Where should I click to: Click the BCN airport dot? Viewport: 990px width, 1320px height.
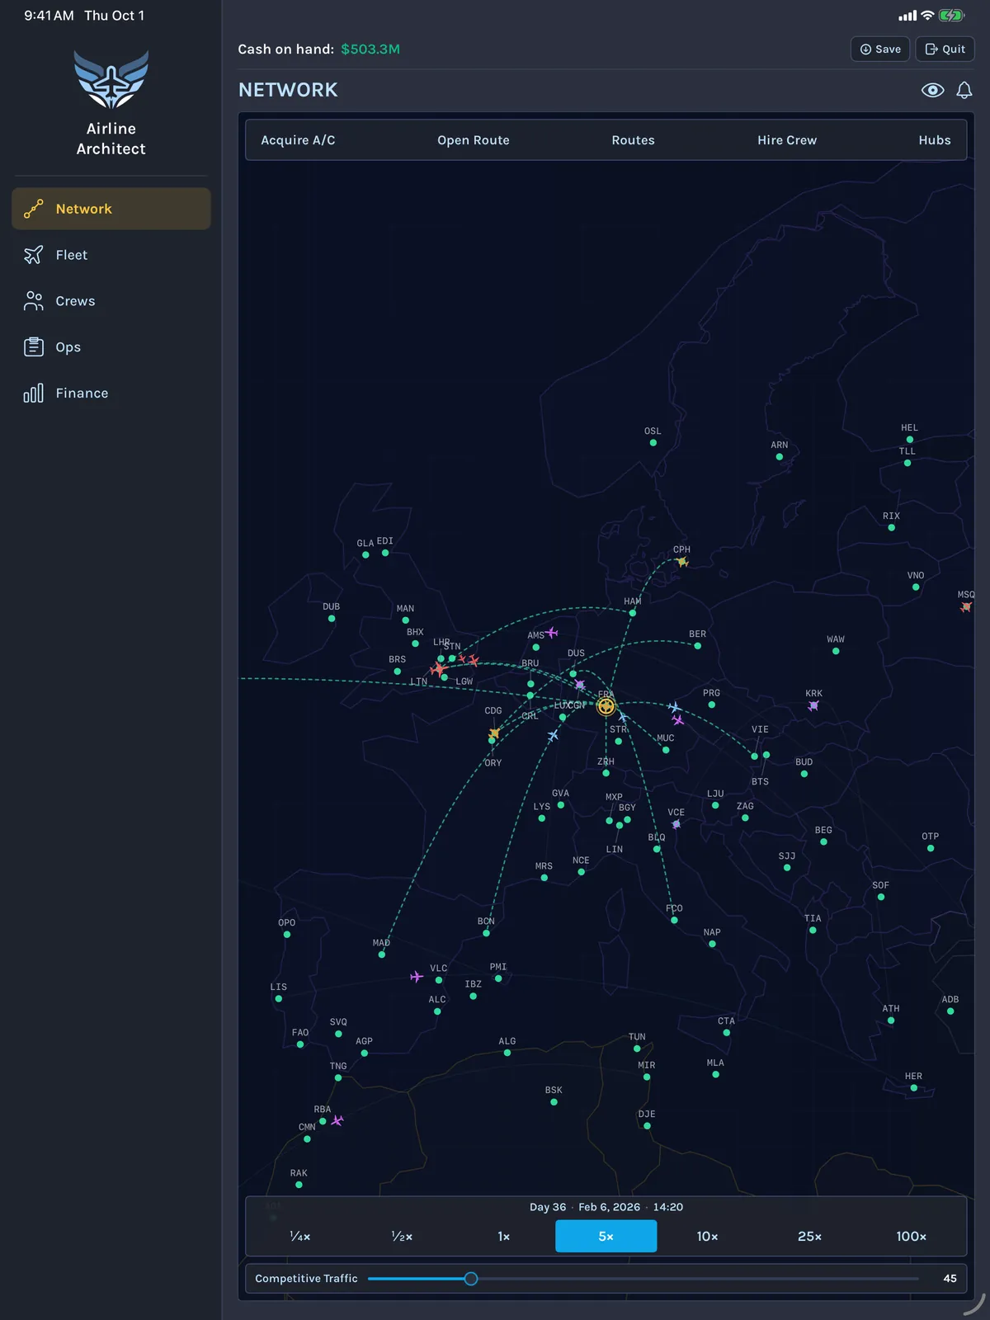[486, 933]
